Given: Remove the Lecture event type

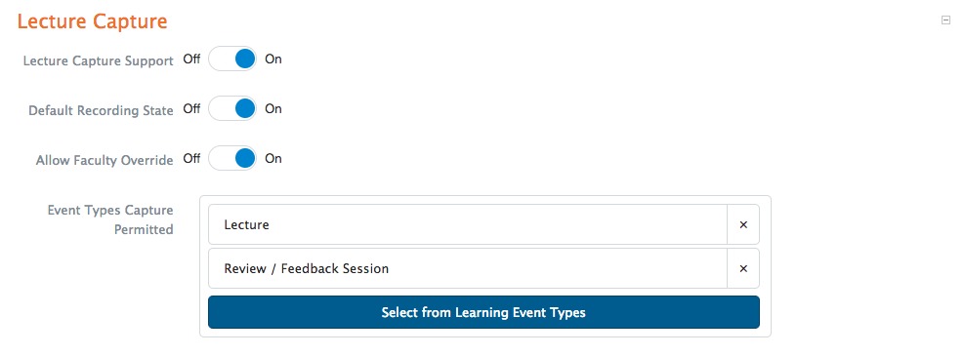Looking at the screenshot, I should point(743,225).
